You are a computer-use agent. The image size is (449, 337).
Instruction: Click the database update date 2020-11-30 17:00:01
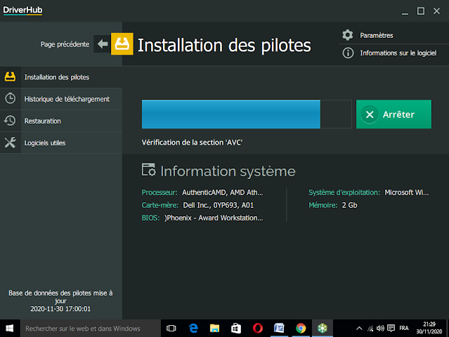[60, 309]
